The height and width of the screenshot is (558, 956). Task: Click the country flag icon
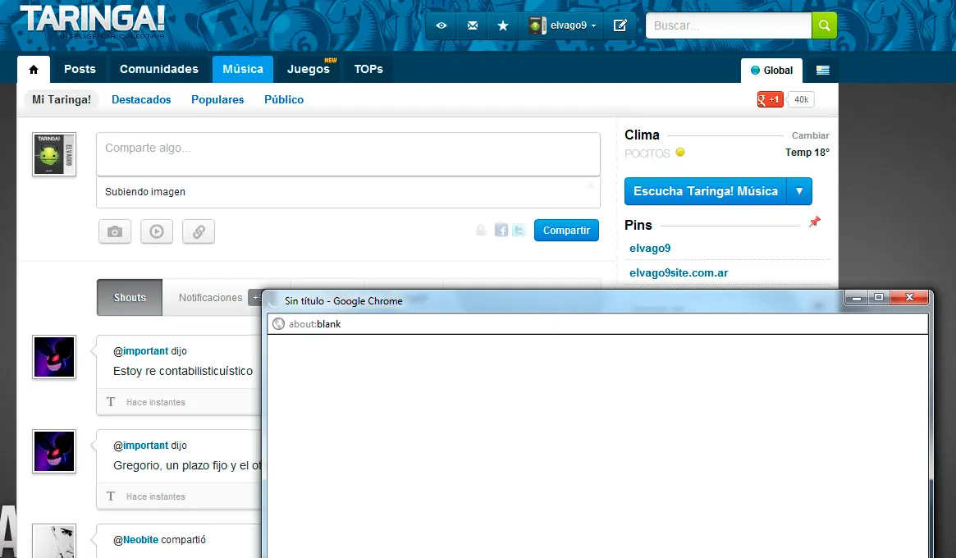823,71
